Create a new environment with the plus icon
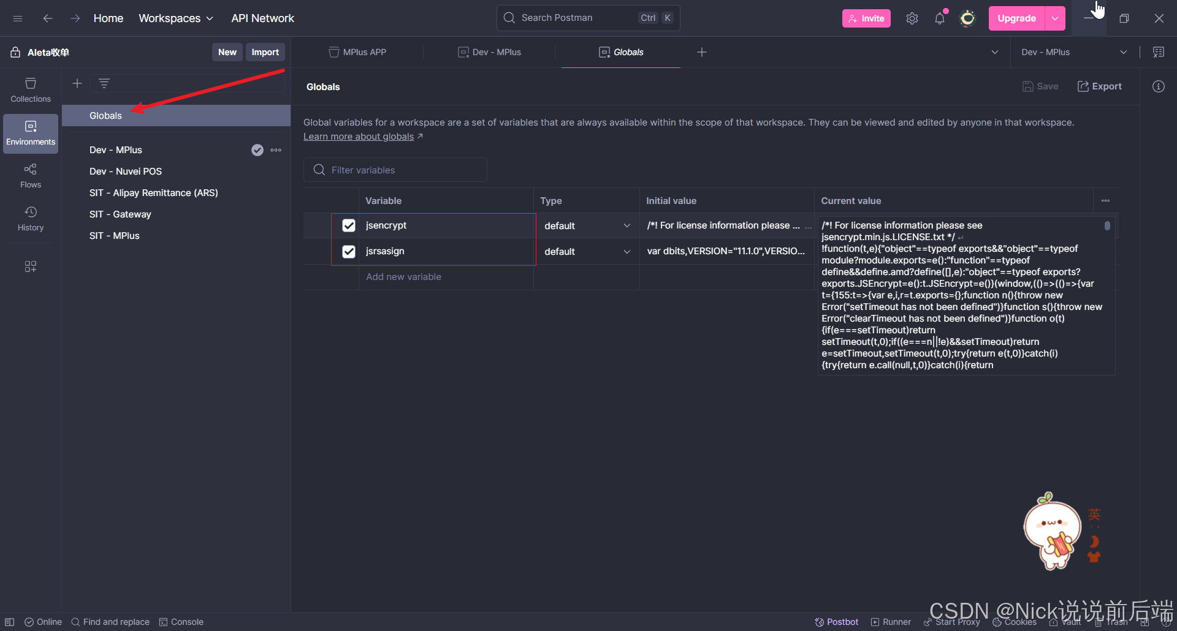This screenshot has height=631, width=1177. pyautogui.click(x=77, y=83)
